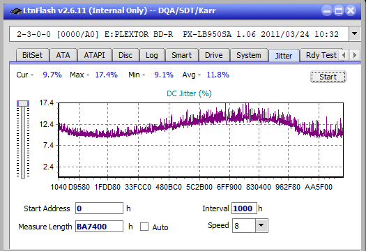
Task: Click in the Start Address field
Action: (x=99, y=208)
